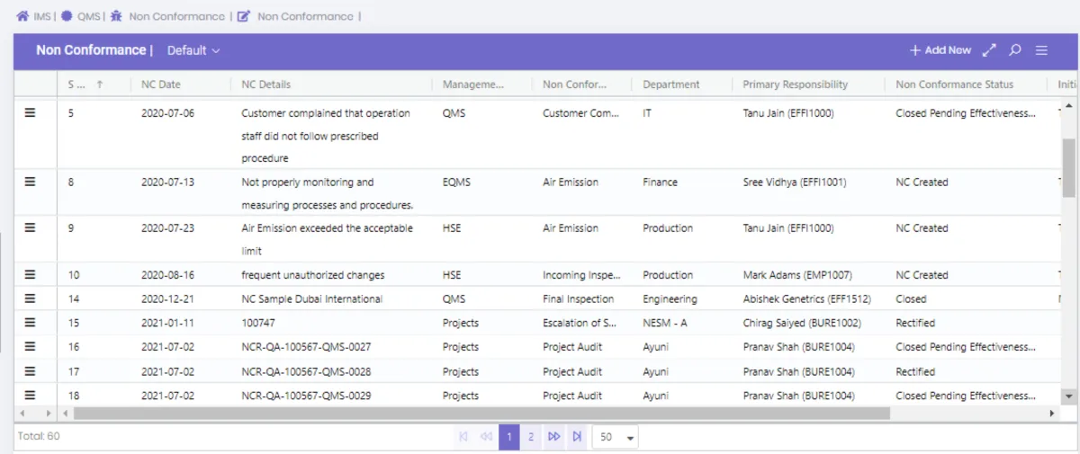Open the Default view dropdown
1080x454 pixels.
(x=193, y=50)
